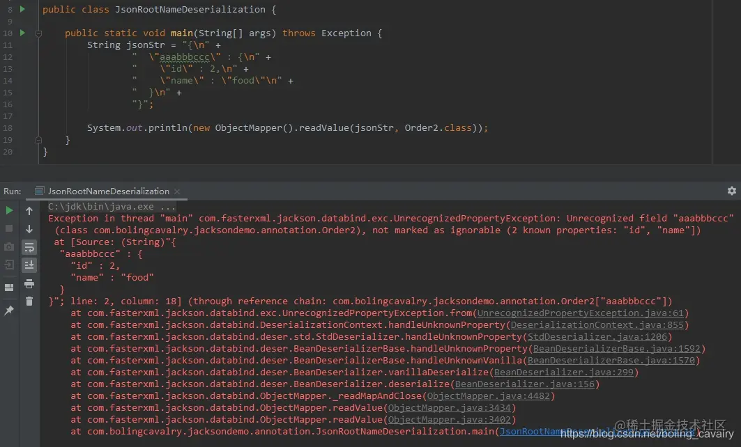Click line number 18 in the gutter
The image size is (741, 447).
tap(8, 128)
